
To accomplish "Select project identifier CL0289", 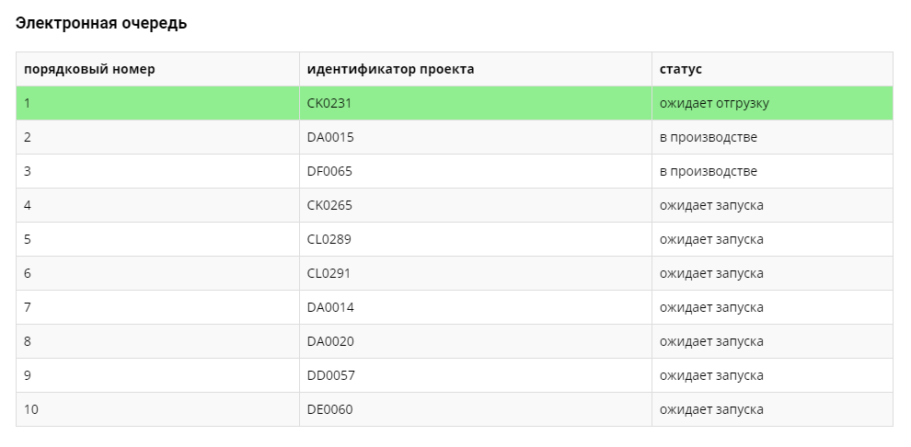I will coord(329,239).
